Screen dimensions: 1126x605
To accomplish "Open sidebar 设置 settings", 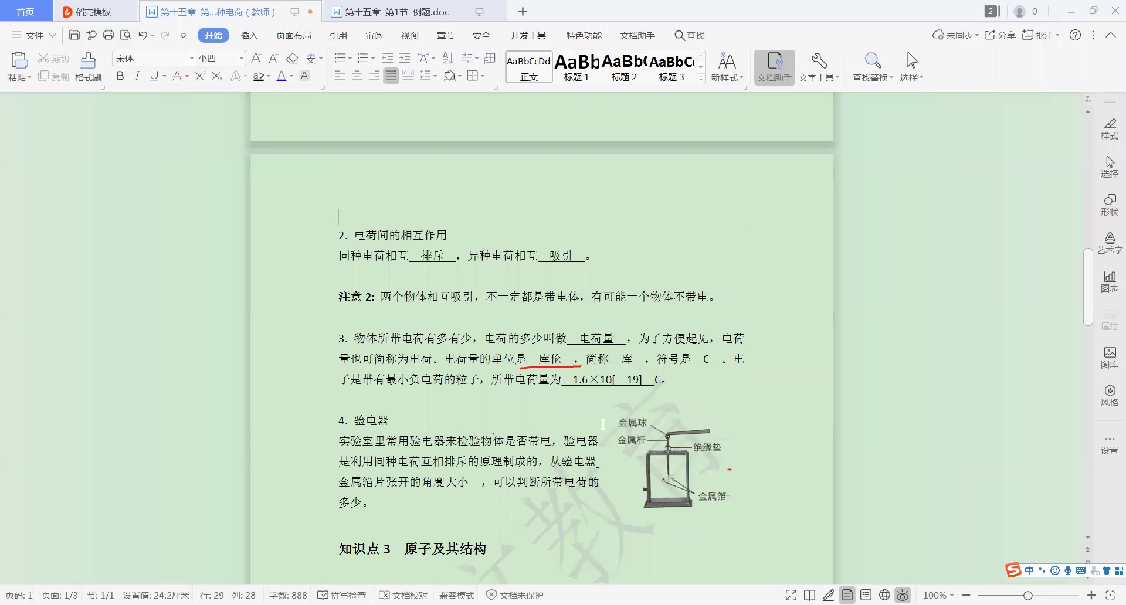I will 1110,445.
